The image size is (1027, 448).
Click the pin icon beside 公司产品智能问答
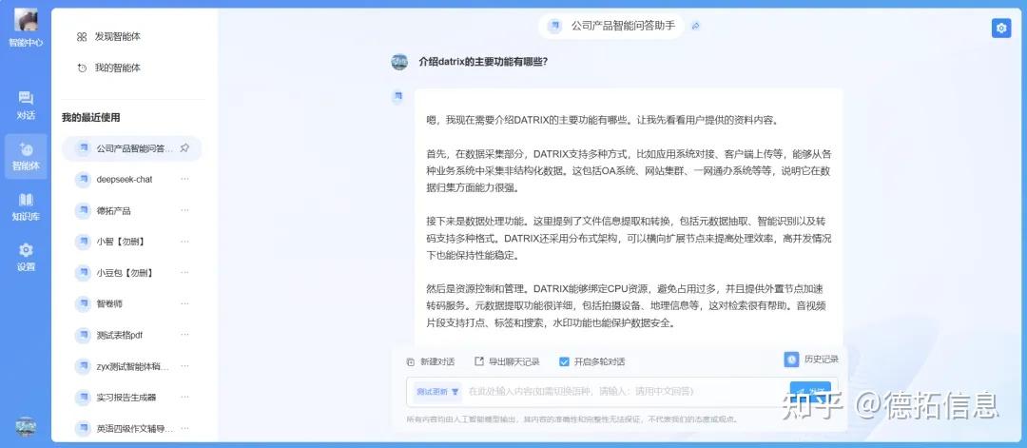[x=184, y=148]
